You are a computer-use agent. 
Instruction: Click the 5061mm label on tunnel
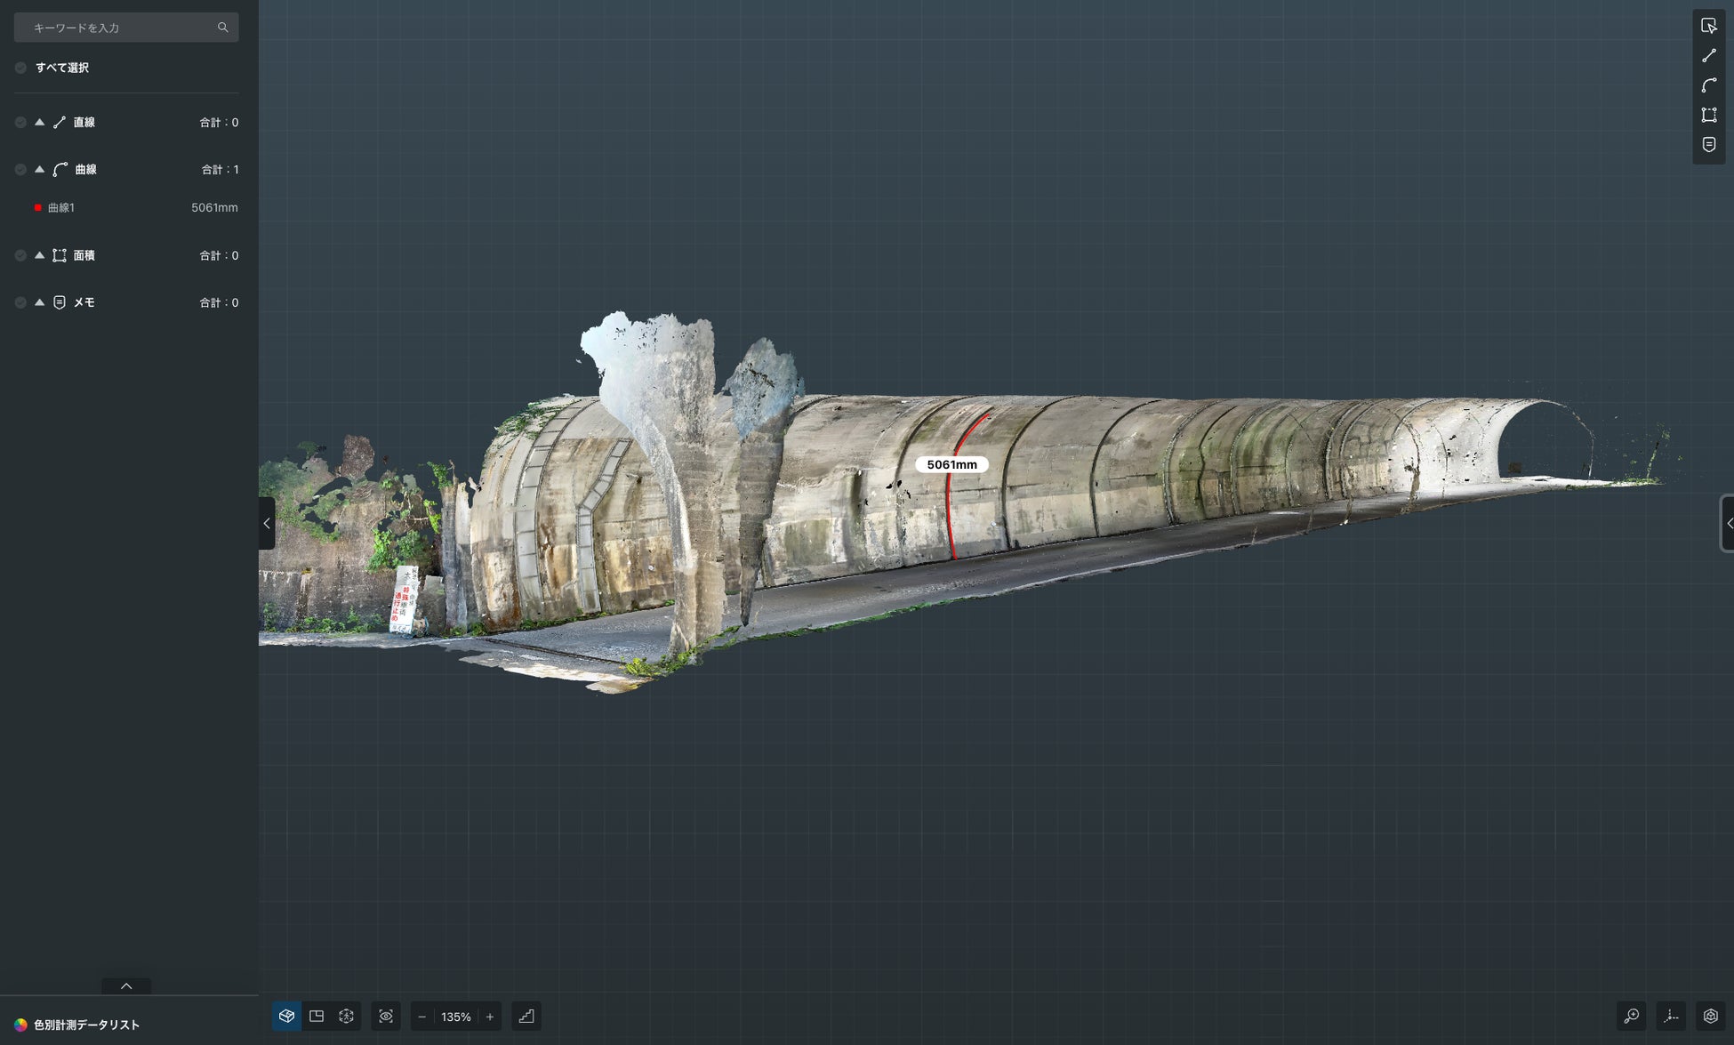tap(951, 464)
